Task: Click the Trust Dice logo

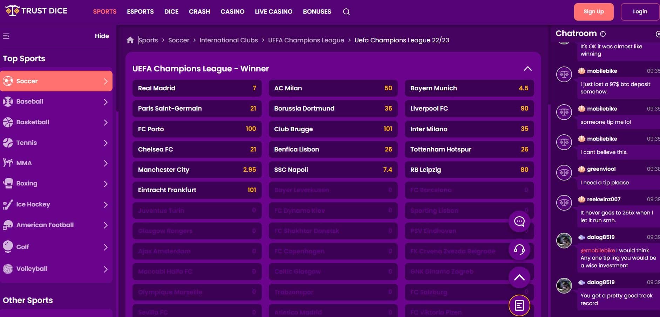Action: coord(36,11)
